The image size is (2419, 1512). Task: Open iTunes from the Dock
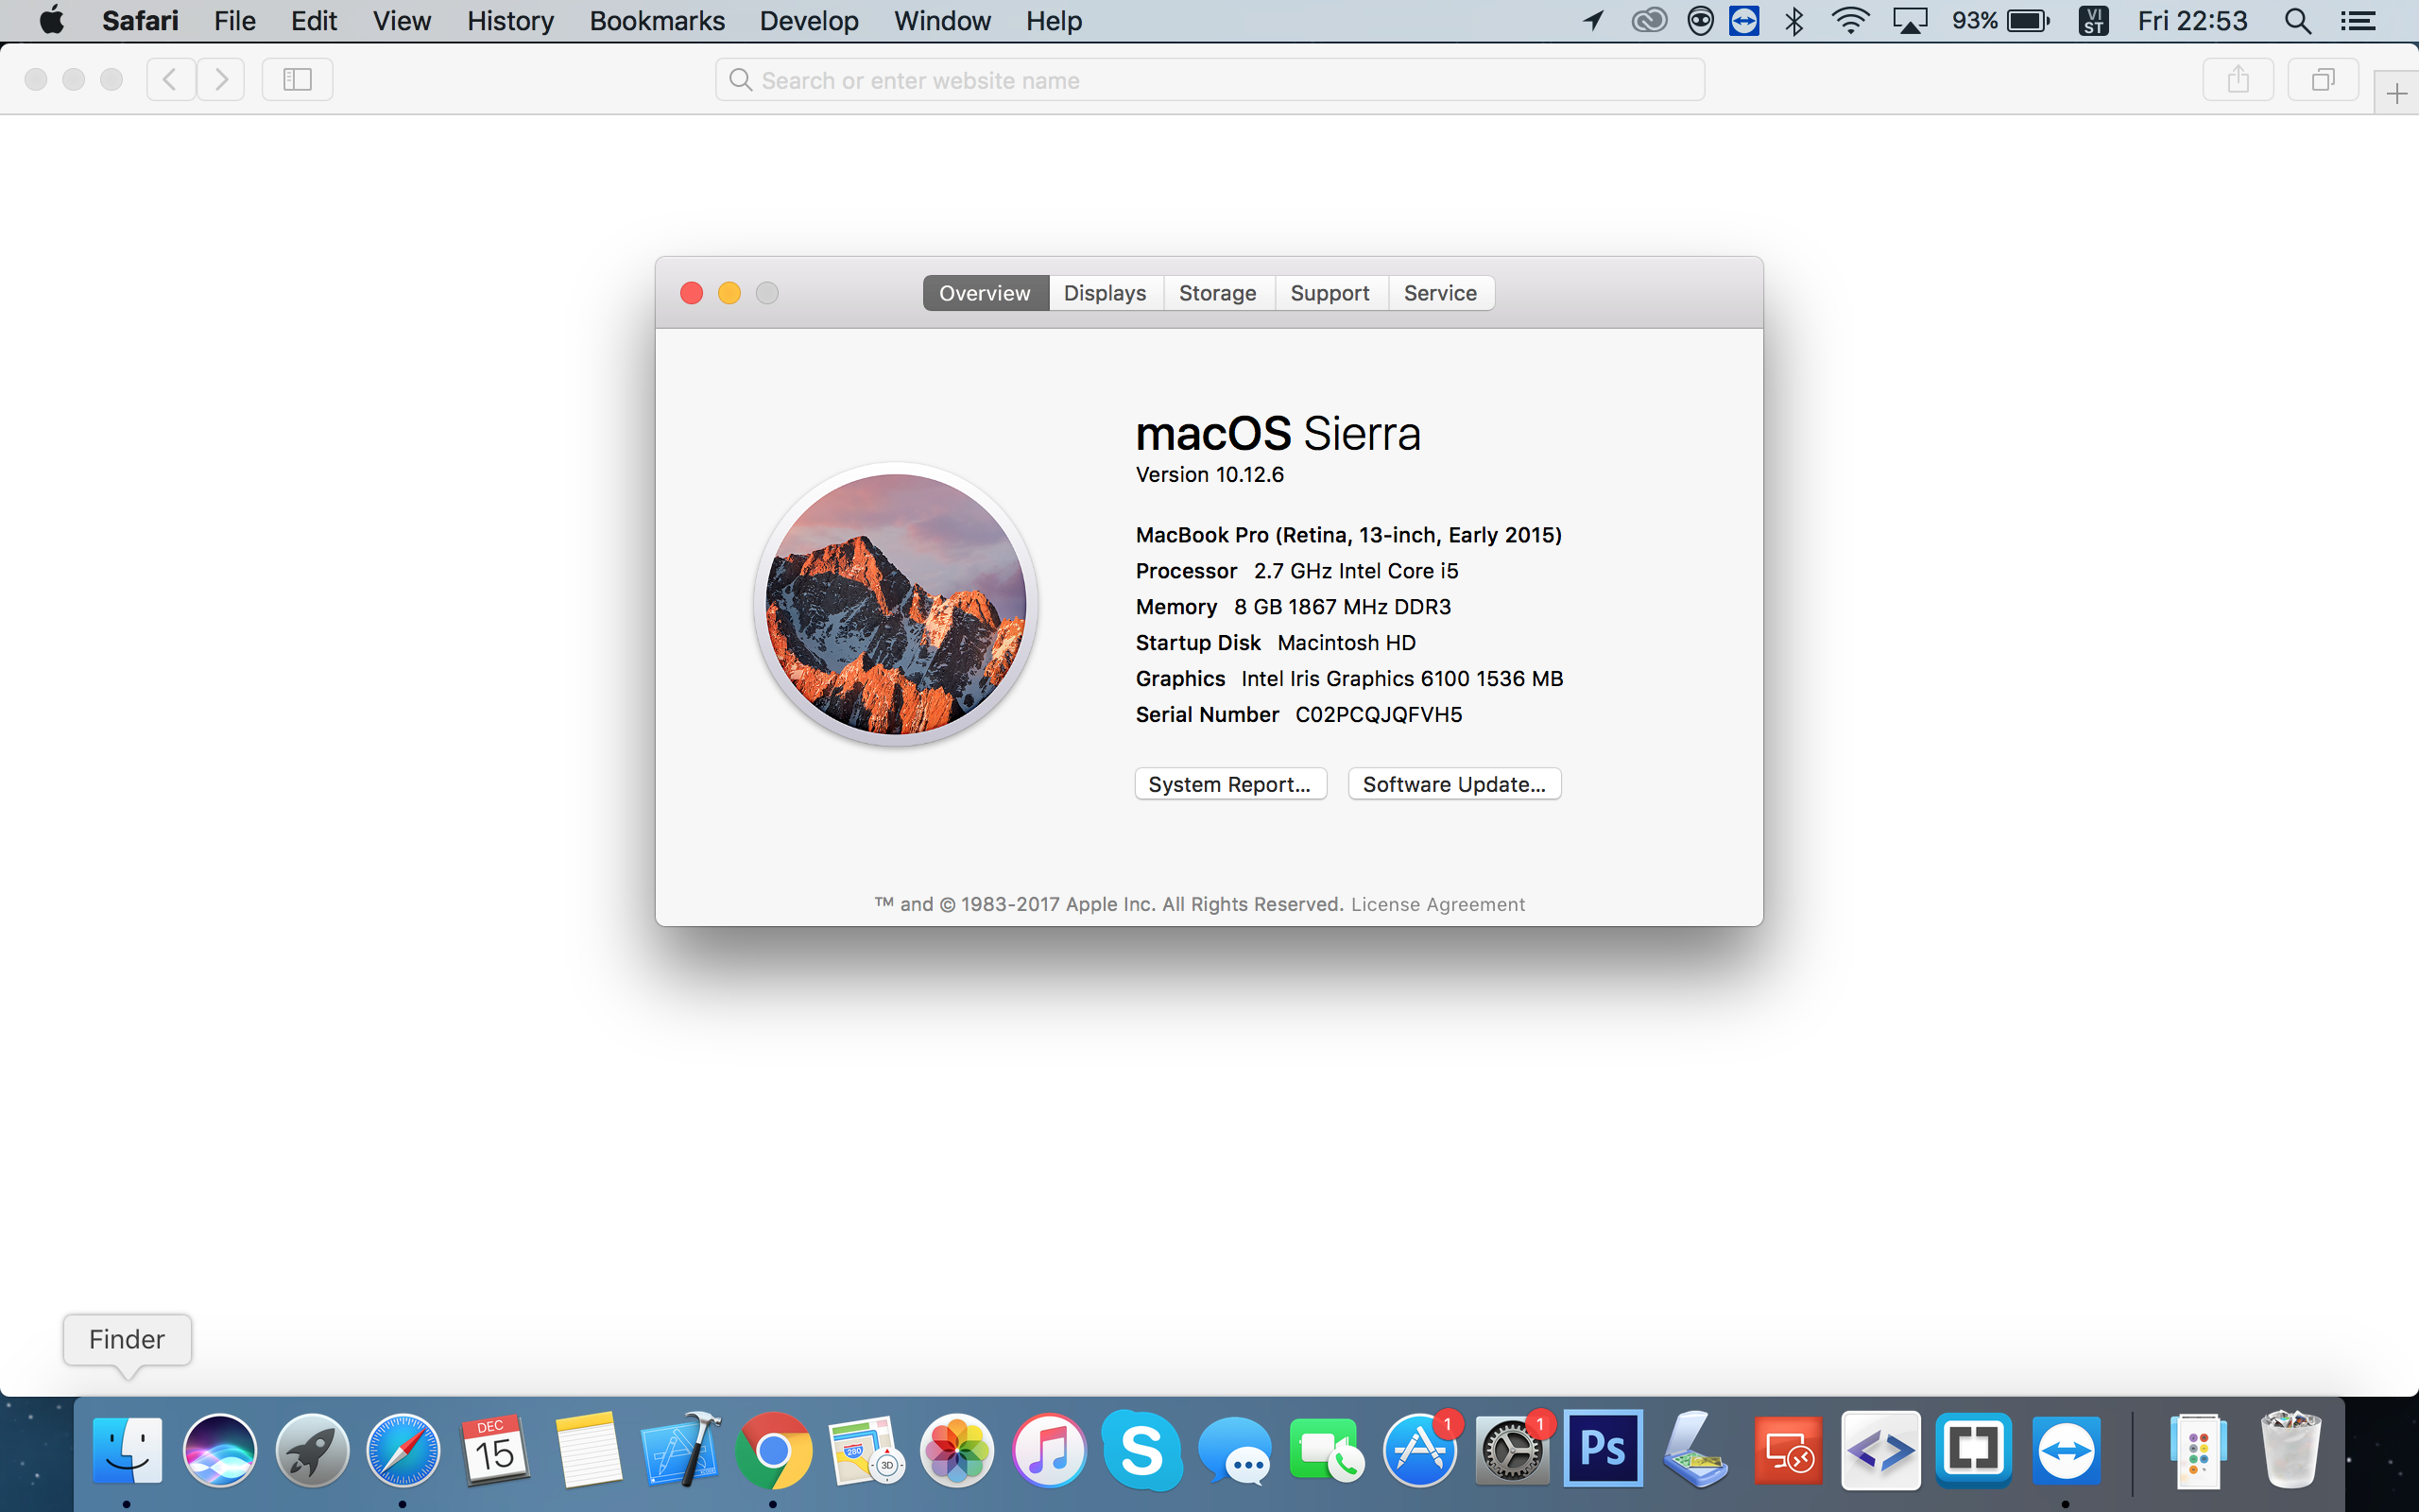1049,1450
